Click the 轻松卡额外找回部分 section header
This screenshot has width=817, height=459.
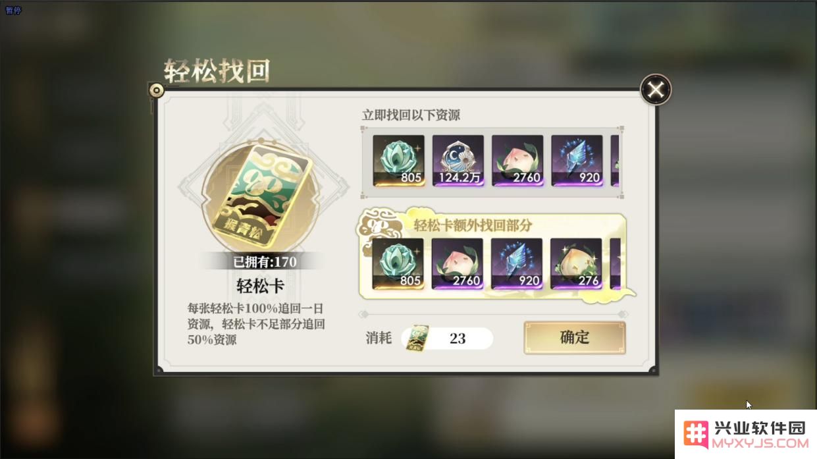coord(473,225)
